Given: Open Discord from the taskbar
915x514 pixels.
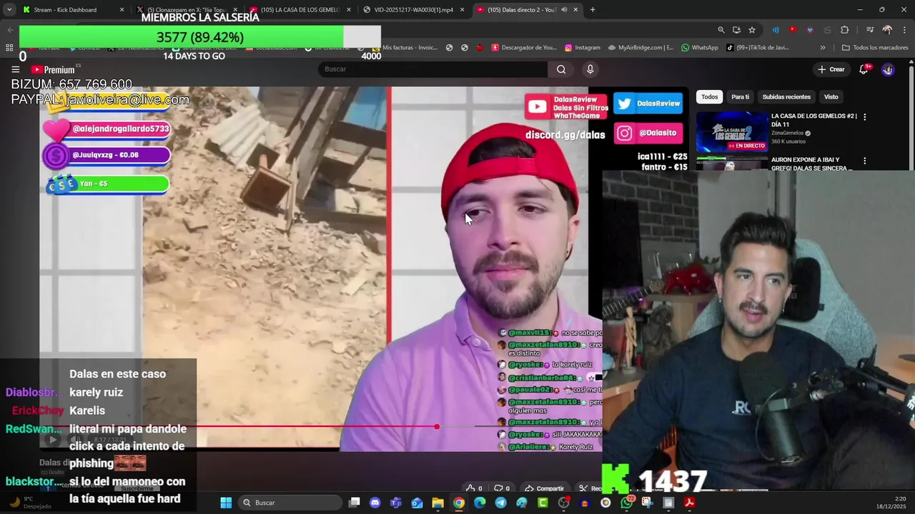Looking at the screenshot, I should click(x=375, y=503).
